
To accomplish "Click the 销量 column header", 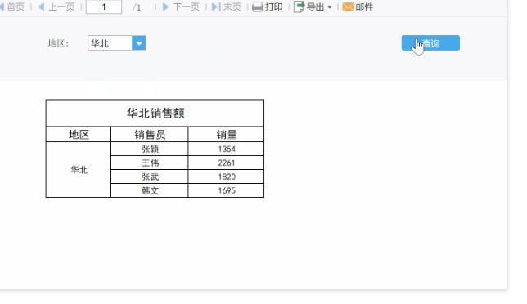I will 226,135.
